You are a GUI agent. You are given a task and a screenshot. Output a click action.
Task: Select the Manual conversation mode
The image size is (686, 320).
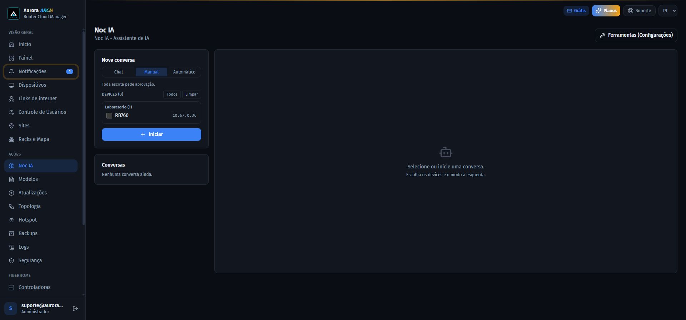pyautogui.click(x=151, y=72)
